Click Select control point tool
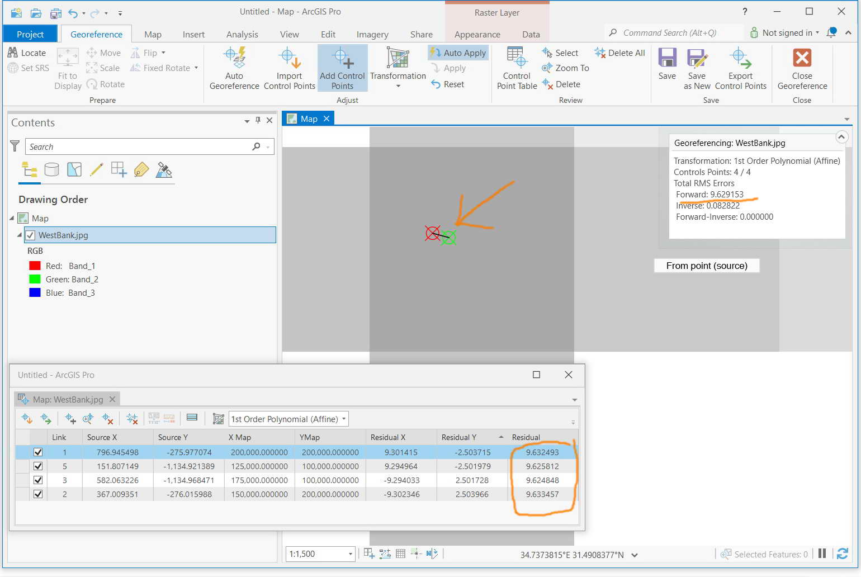861x577 pixels. click(x=560, y=53)
